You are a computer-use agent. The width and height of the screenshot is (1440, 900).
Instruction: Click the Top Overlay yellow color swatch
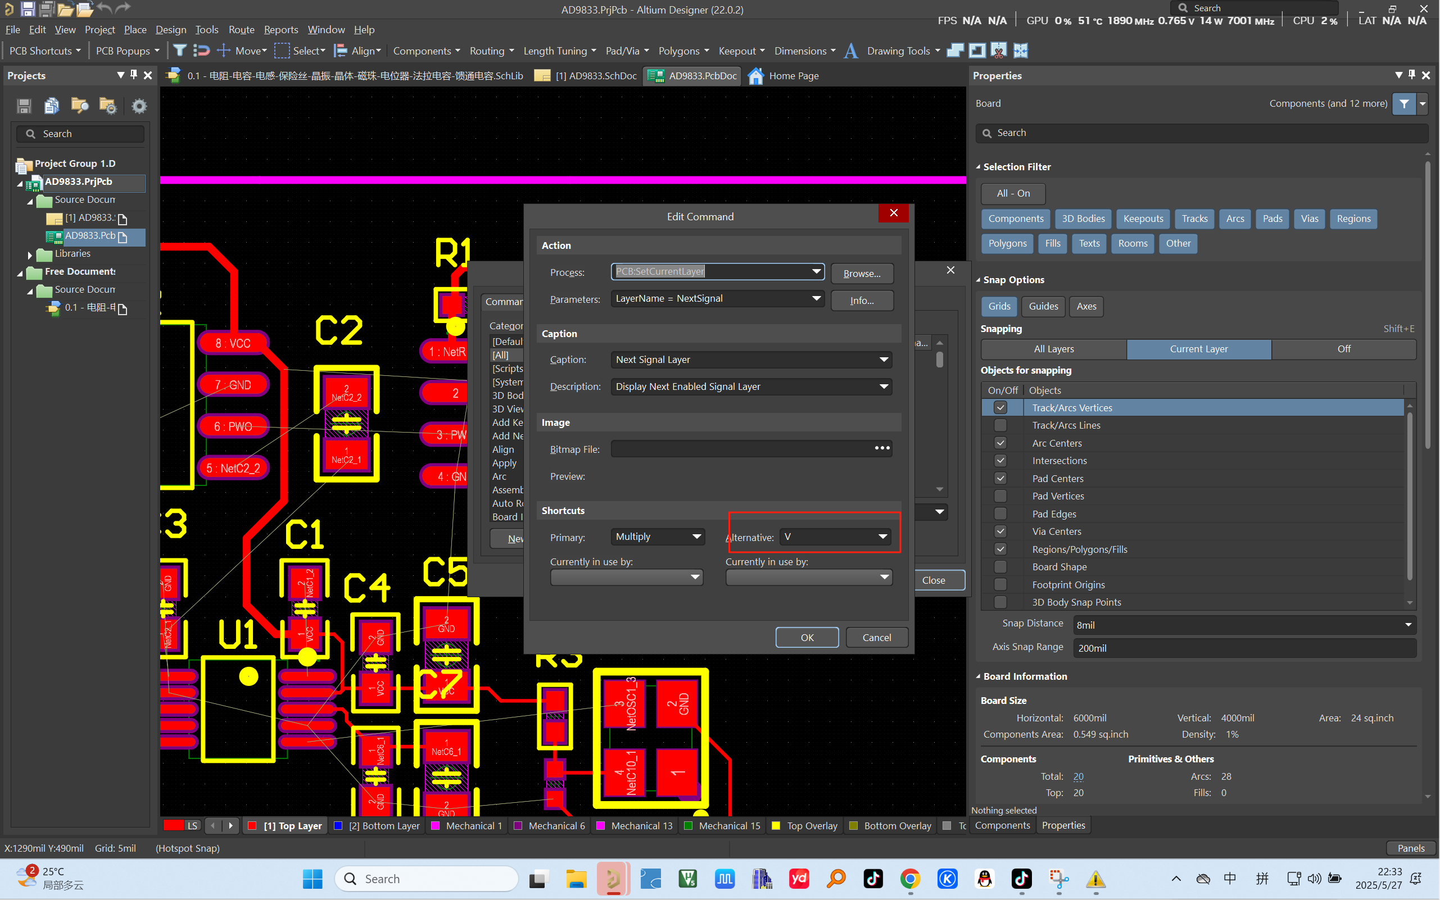[776, 826]
